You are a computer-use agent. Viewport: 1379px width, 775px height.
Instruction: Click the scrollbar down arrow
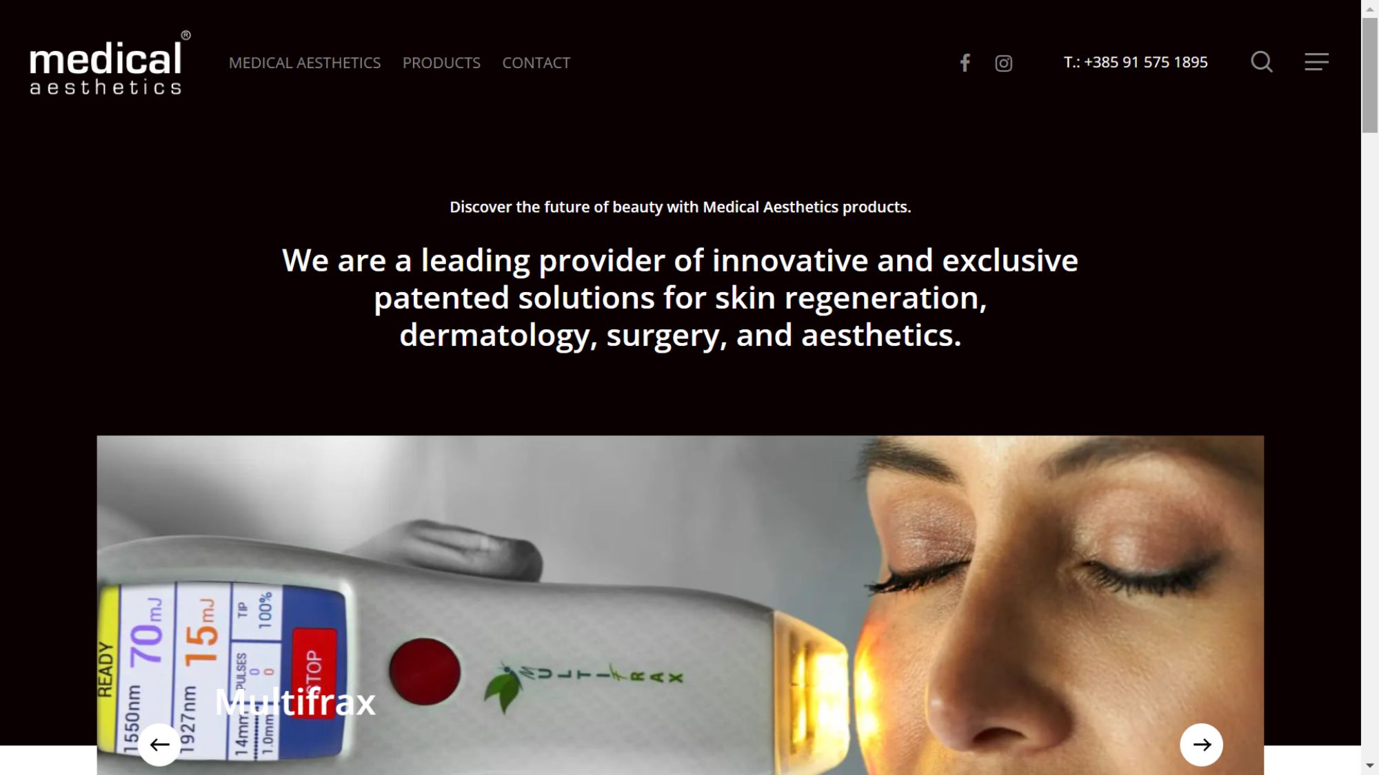(1370, 766)
